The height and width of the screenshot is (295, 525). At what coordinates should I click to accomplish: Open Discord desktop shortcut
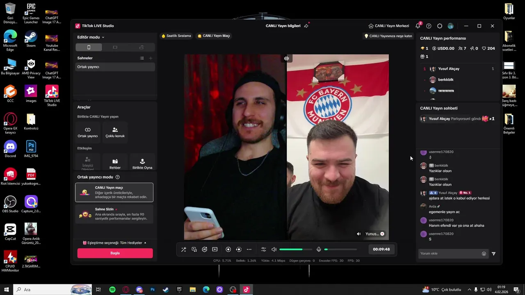click(x=10, y=148)
